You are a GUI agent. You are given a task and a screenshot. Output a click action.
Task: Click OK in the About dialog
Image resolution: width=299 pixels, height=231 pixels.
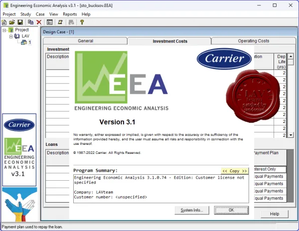point(231,210)
